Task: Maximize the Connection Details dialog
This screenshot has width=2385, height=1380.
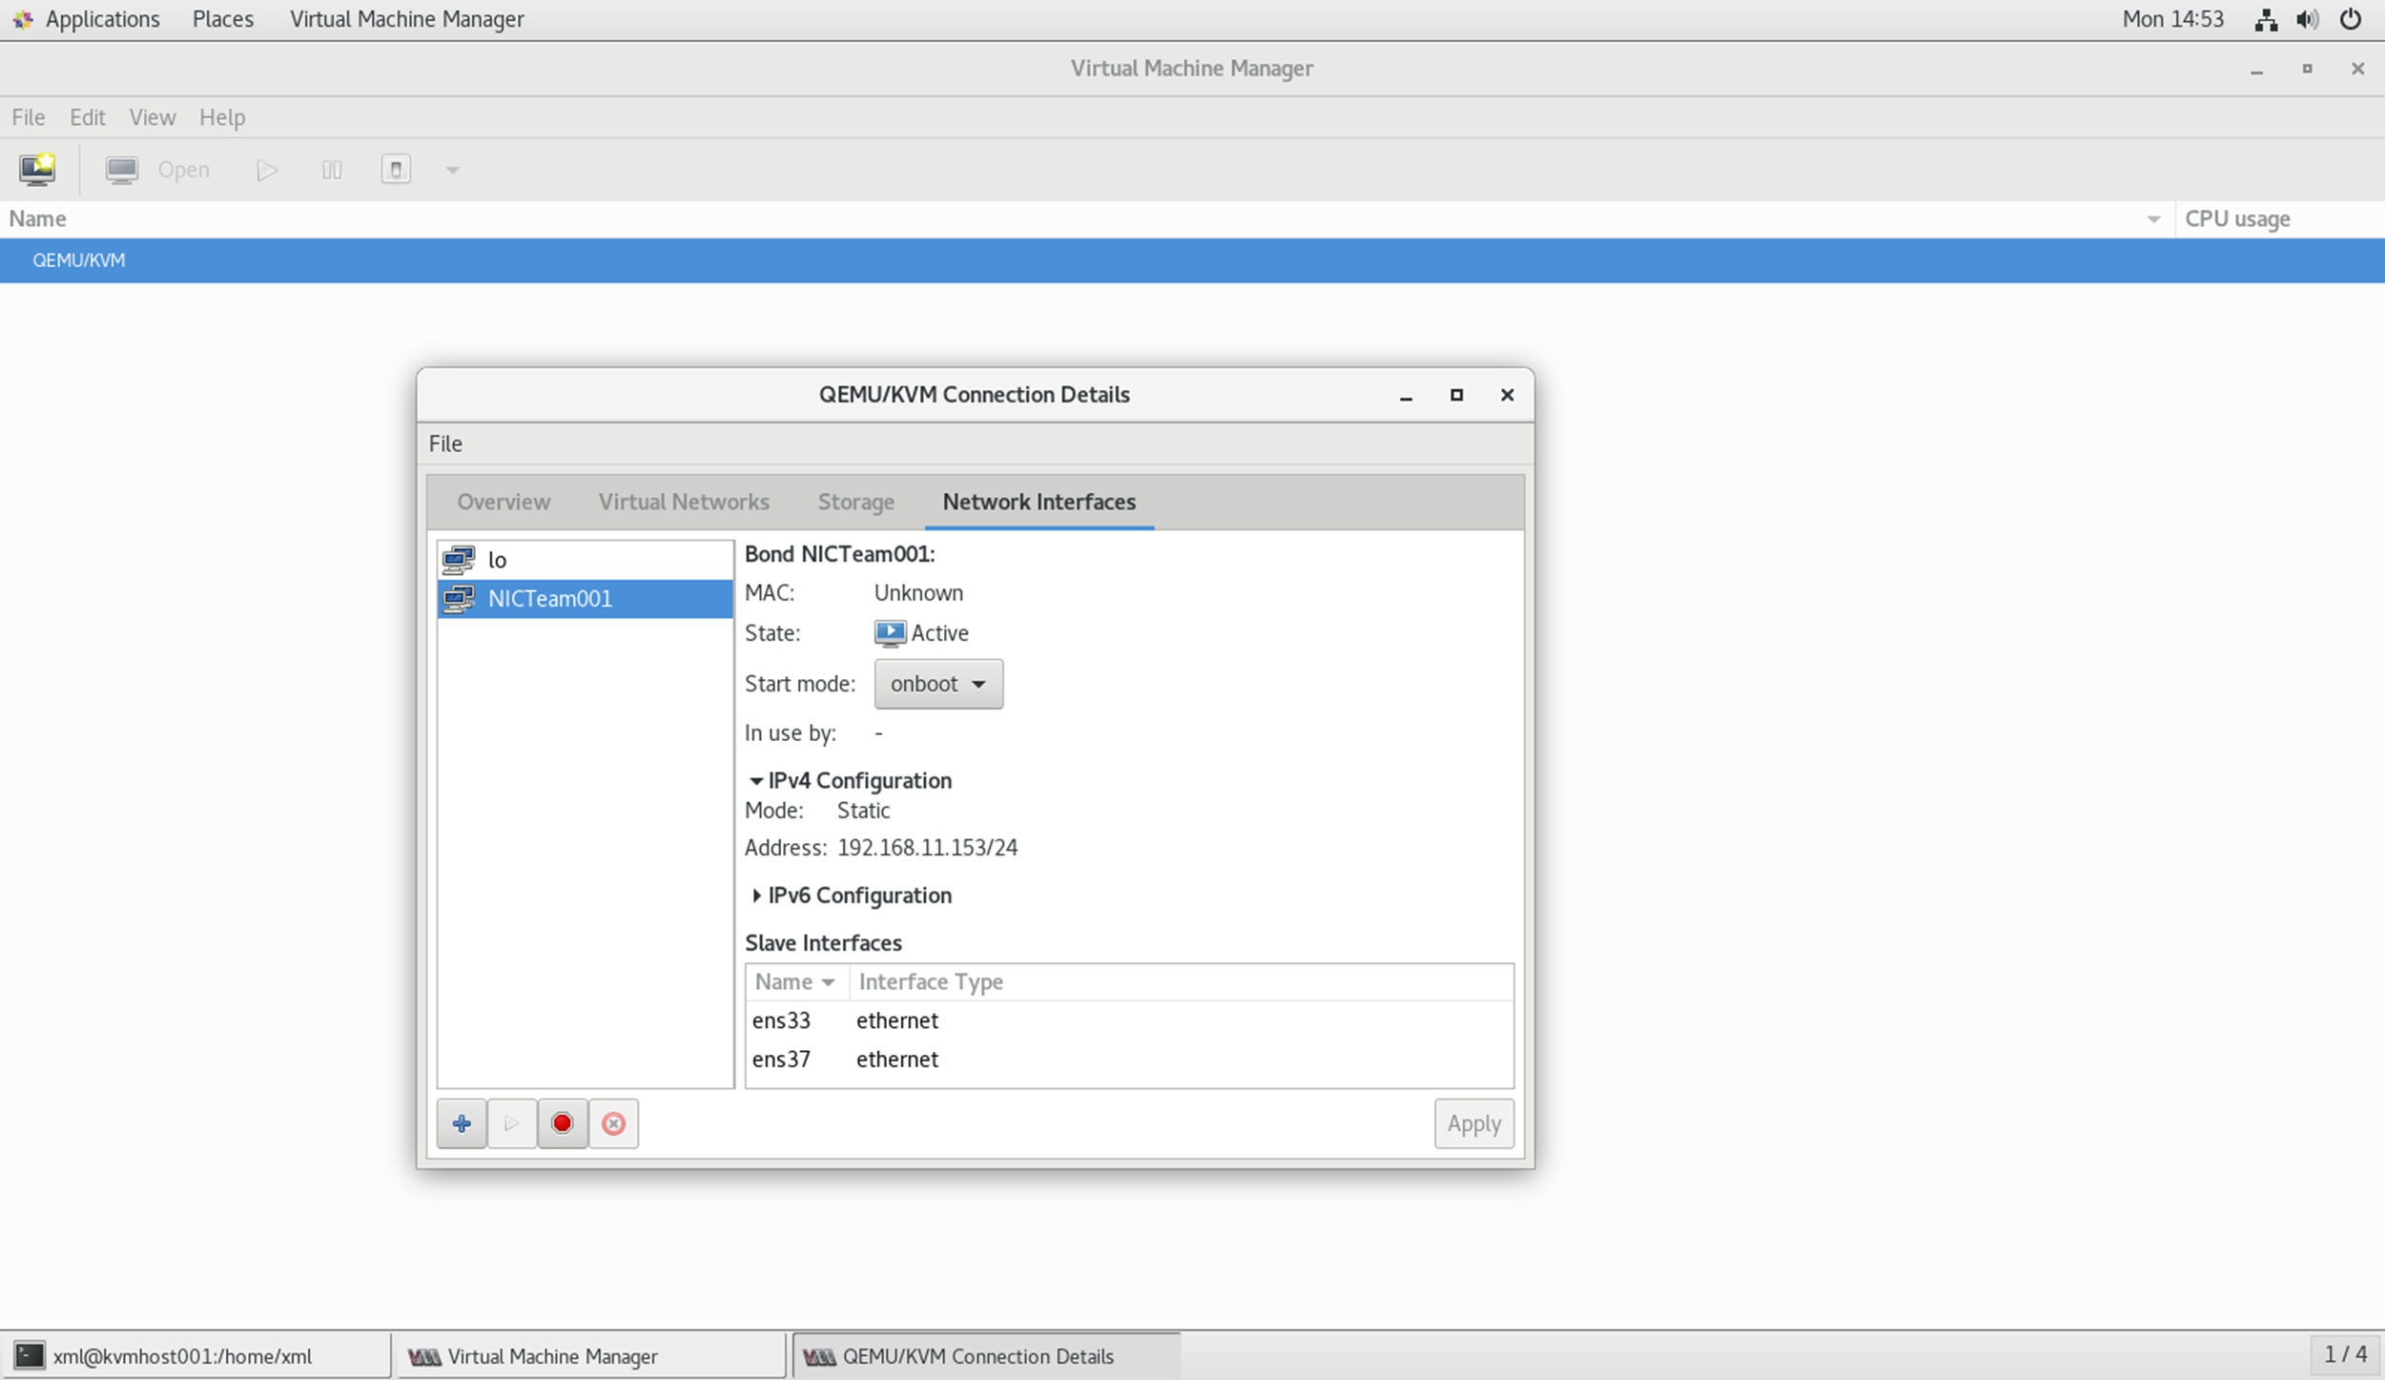Action: 1456,395
